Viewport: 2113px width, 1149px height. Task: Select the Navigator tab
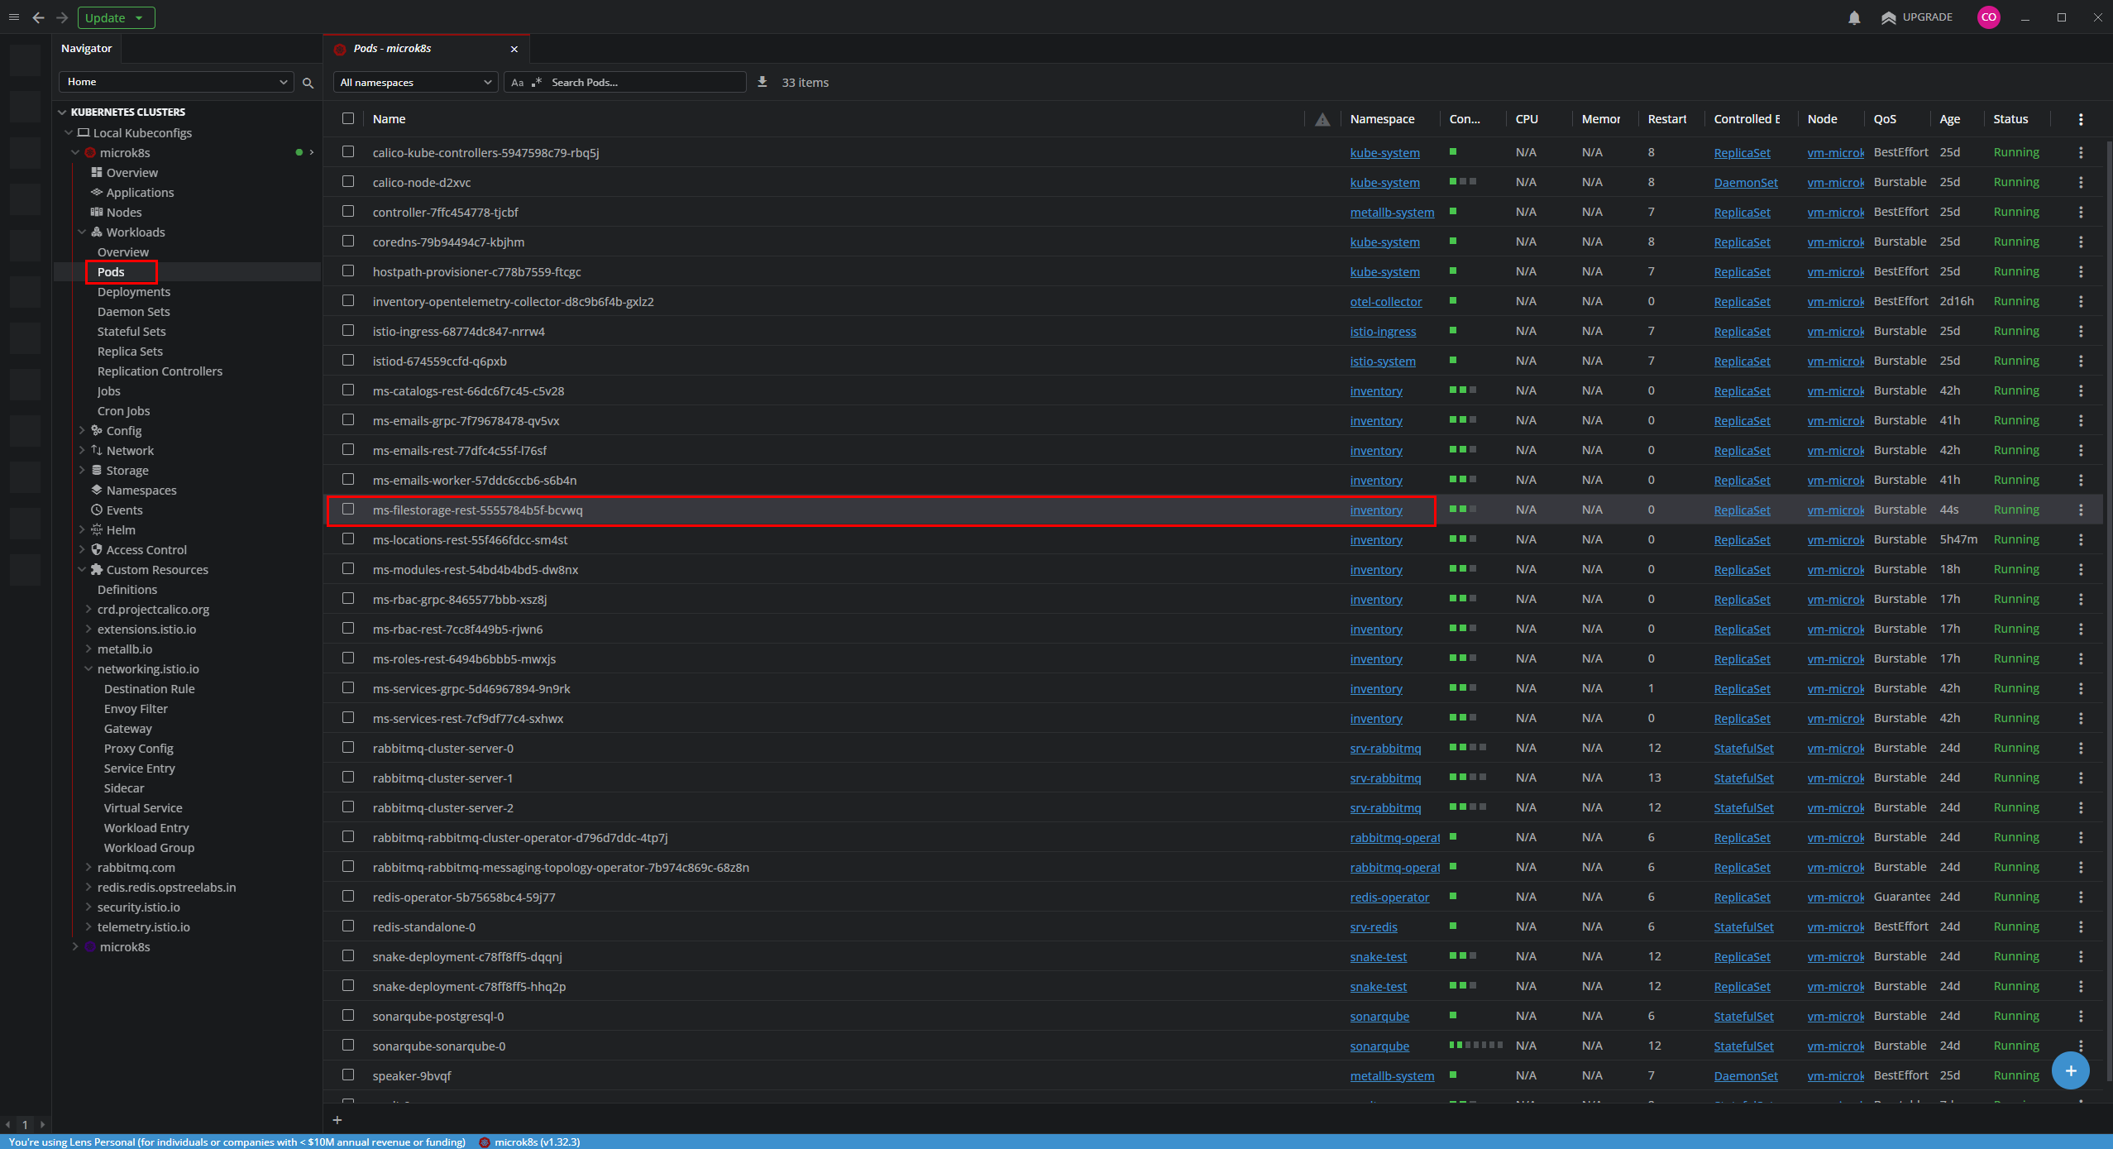pyautogui.click(x=87, y=49)
